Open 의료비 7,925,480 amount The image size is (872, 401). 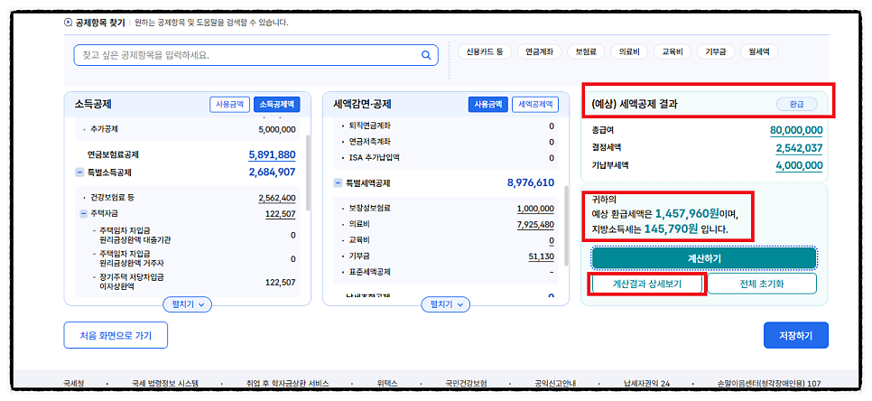535,225
